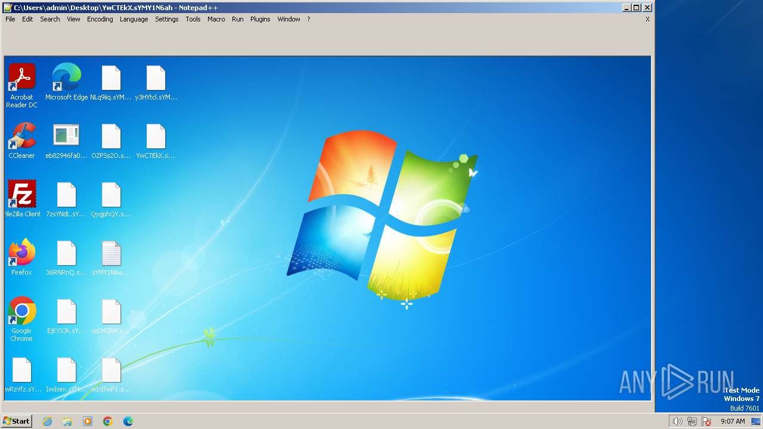This screenshot has height=429, width=763.
Task: Launch Microsoft Edge from the taskbar
Action: (128, 421)
